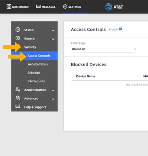This screenshot has height=156, width=148.
Task: Select SIM Security in sidebar
Action: tap(36, 81)
